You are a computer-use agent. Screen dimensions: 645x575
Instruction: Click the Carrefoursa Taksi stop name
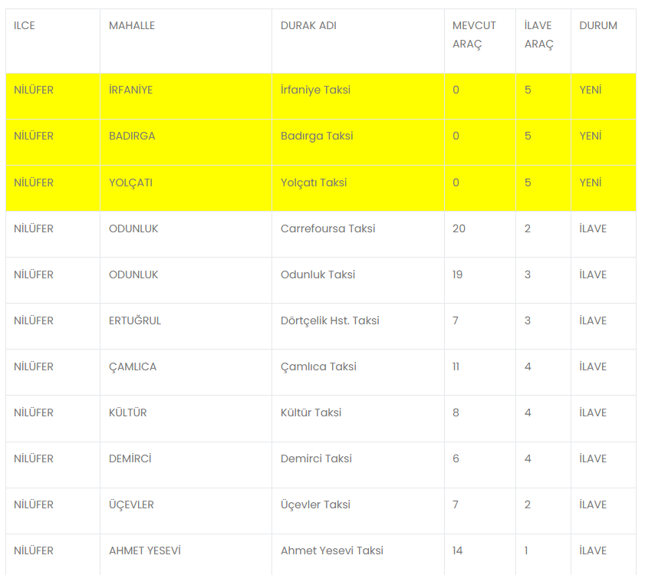coord(327,228)
